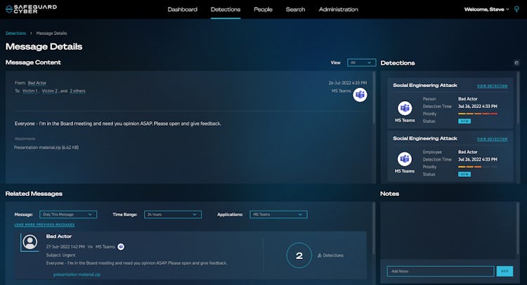Click the priority bar in first detection card
Image resolution: width=527 pixels, height=285 pixels.
point(478,114)
